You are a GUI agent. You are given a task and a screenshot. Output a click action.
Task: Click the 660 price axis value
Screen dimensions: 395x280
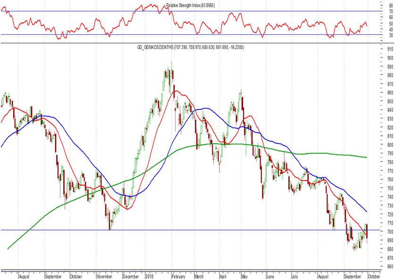390,266
